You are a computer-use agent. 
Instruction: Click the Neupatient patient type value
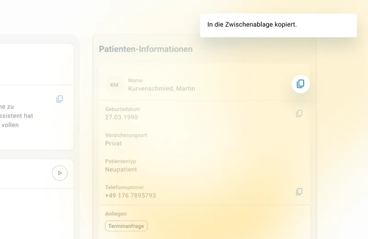[x=121, y=170]
